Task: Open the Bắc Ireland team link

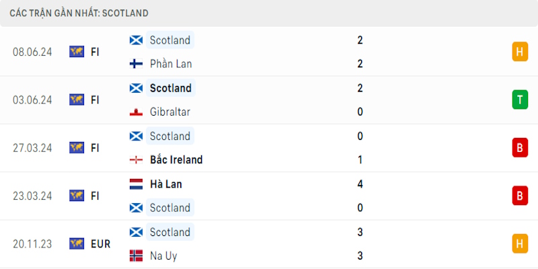Action: [x=176, y=160]
